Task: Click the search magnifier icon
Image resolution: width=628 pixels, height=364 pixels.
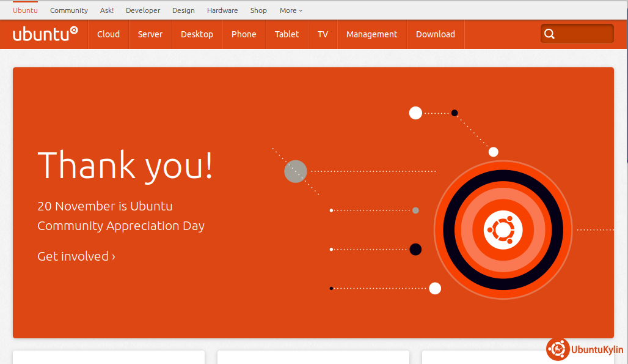Action: 549,34
